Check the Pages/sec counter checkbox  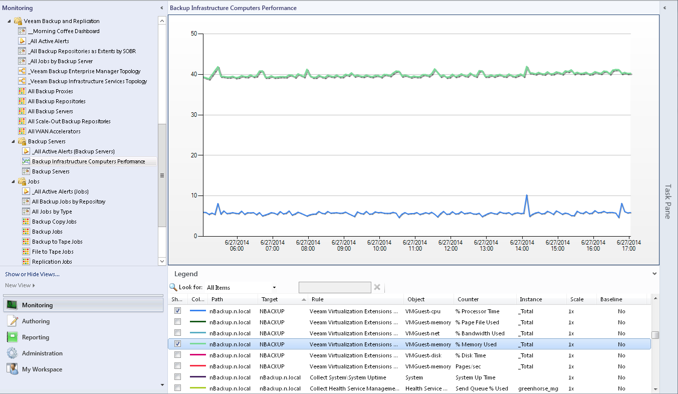pyautogui.click(x=177, y=366)
